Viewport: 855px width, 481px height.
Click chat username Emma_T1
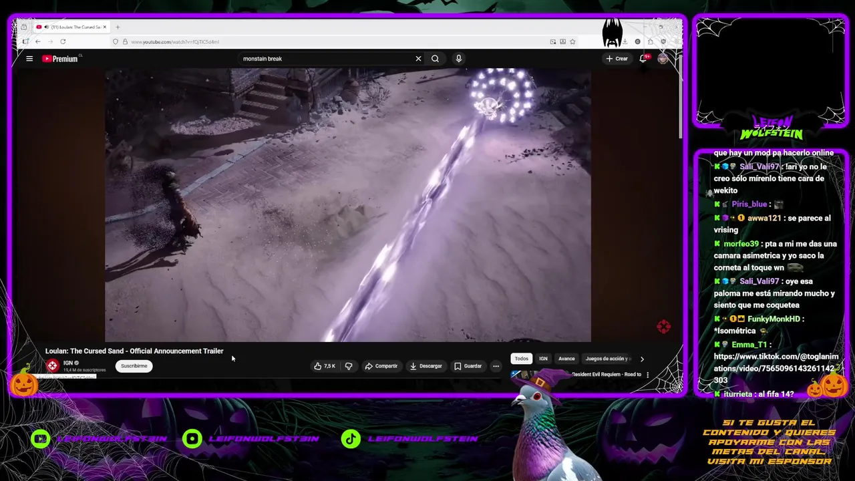pos(749,345)
